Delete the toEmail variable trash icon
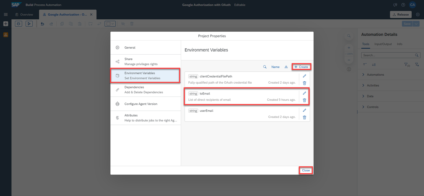 pos(304,100)
